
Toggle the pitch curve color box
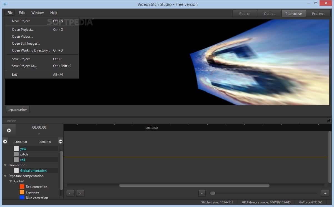click(16, 154)
